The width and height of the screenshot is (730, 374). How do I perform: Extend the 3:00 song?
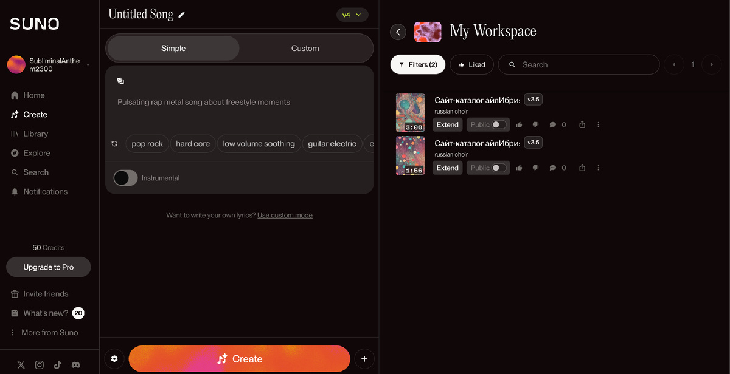448,124
